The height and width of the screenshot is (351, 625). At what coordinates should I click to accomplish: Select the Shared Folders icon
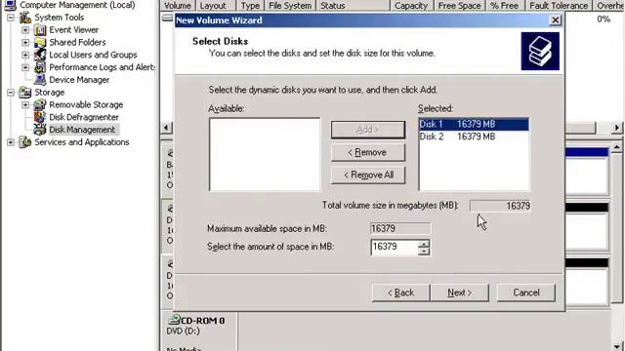pyautogui.click(x=40, y=42)
